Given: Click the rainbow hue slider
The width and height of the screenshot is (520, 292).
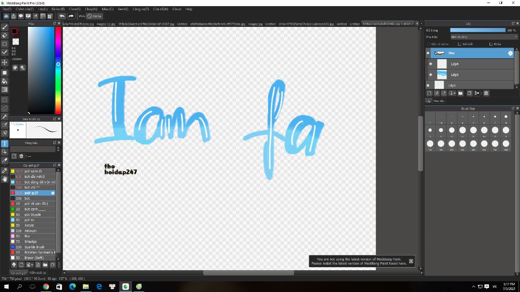Looking at the screenshot, I should click(x=58, y=70).
